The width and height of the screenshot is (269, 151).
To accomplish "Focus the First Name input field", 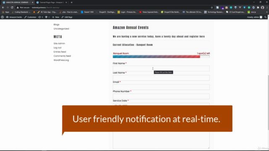I will 161,68.
